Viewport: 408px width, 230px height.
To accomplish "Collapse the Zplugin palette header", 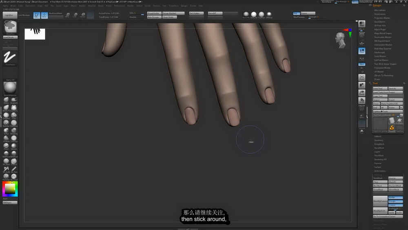I will pos(377,5).
